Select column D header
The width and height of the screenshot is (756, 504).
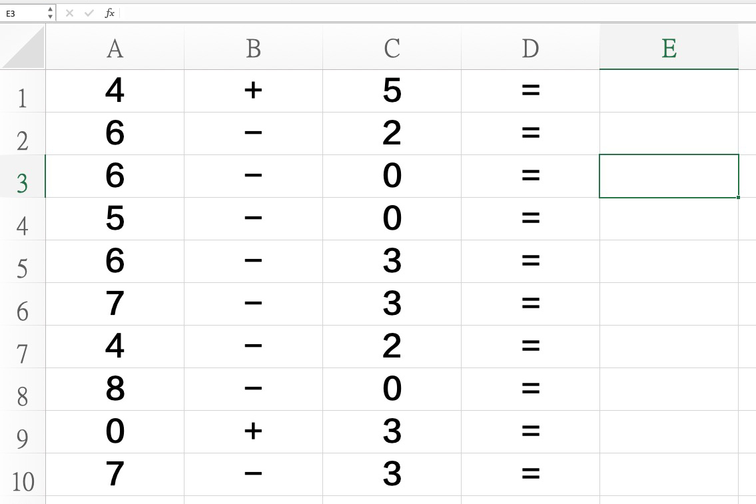[x=530, y=47]
